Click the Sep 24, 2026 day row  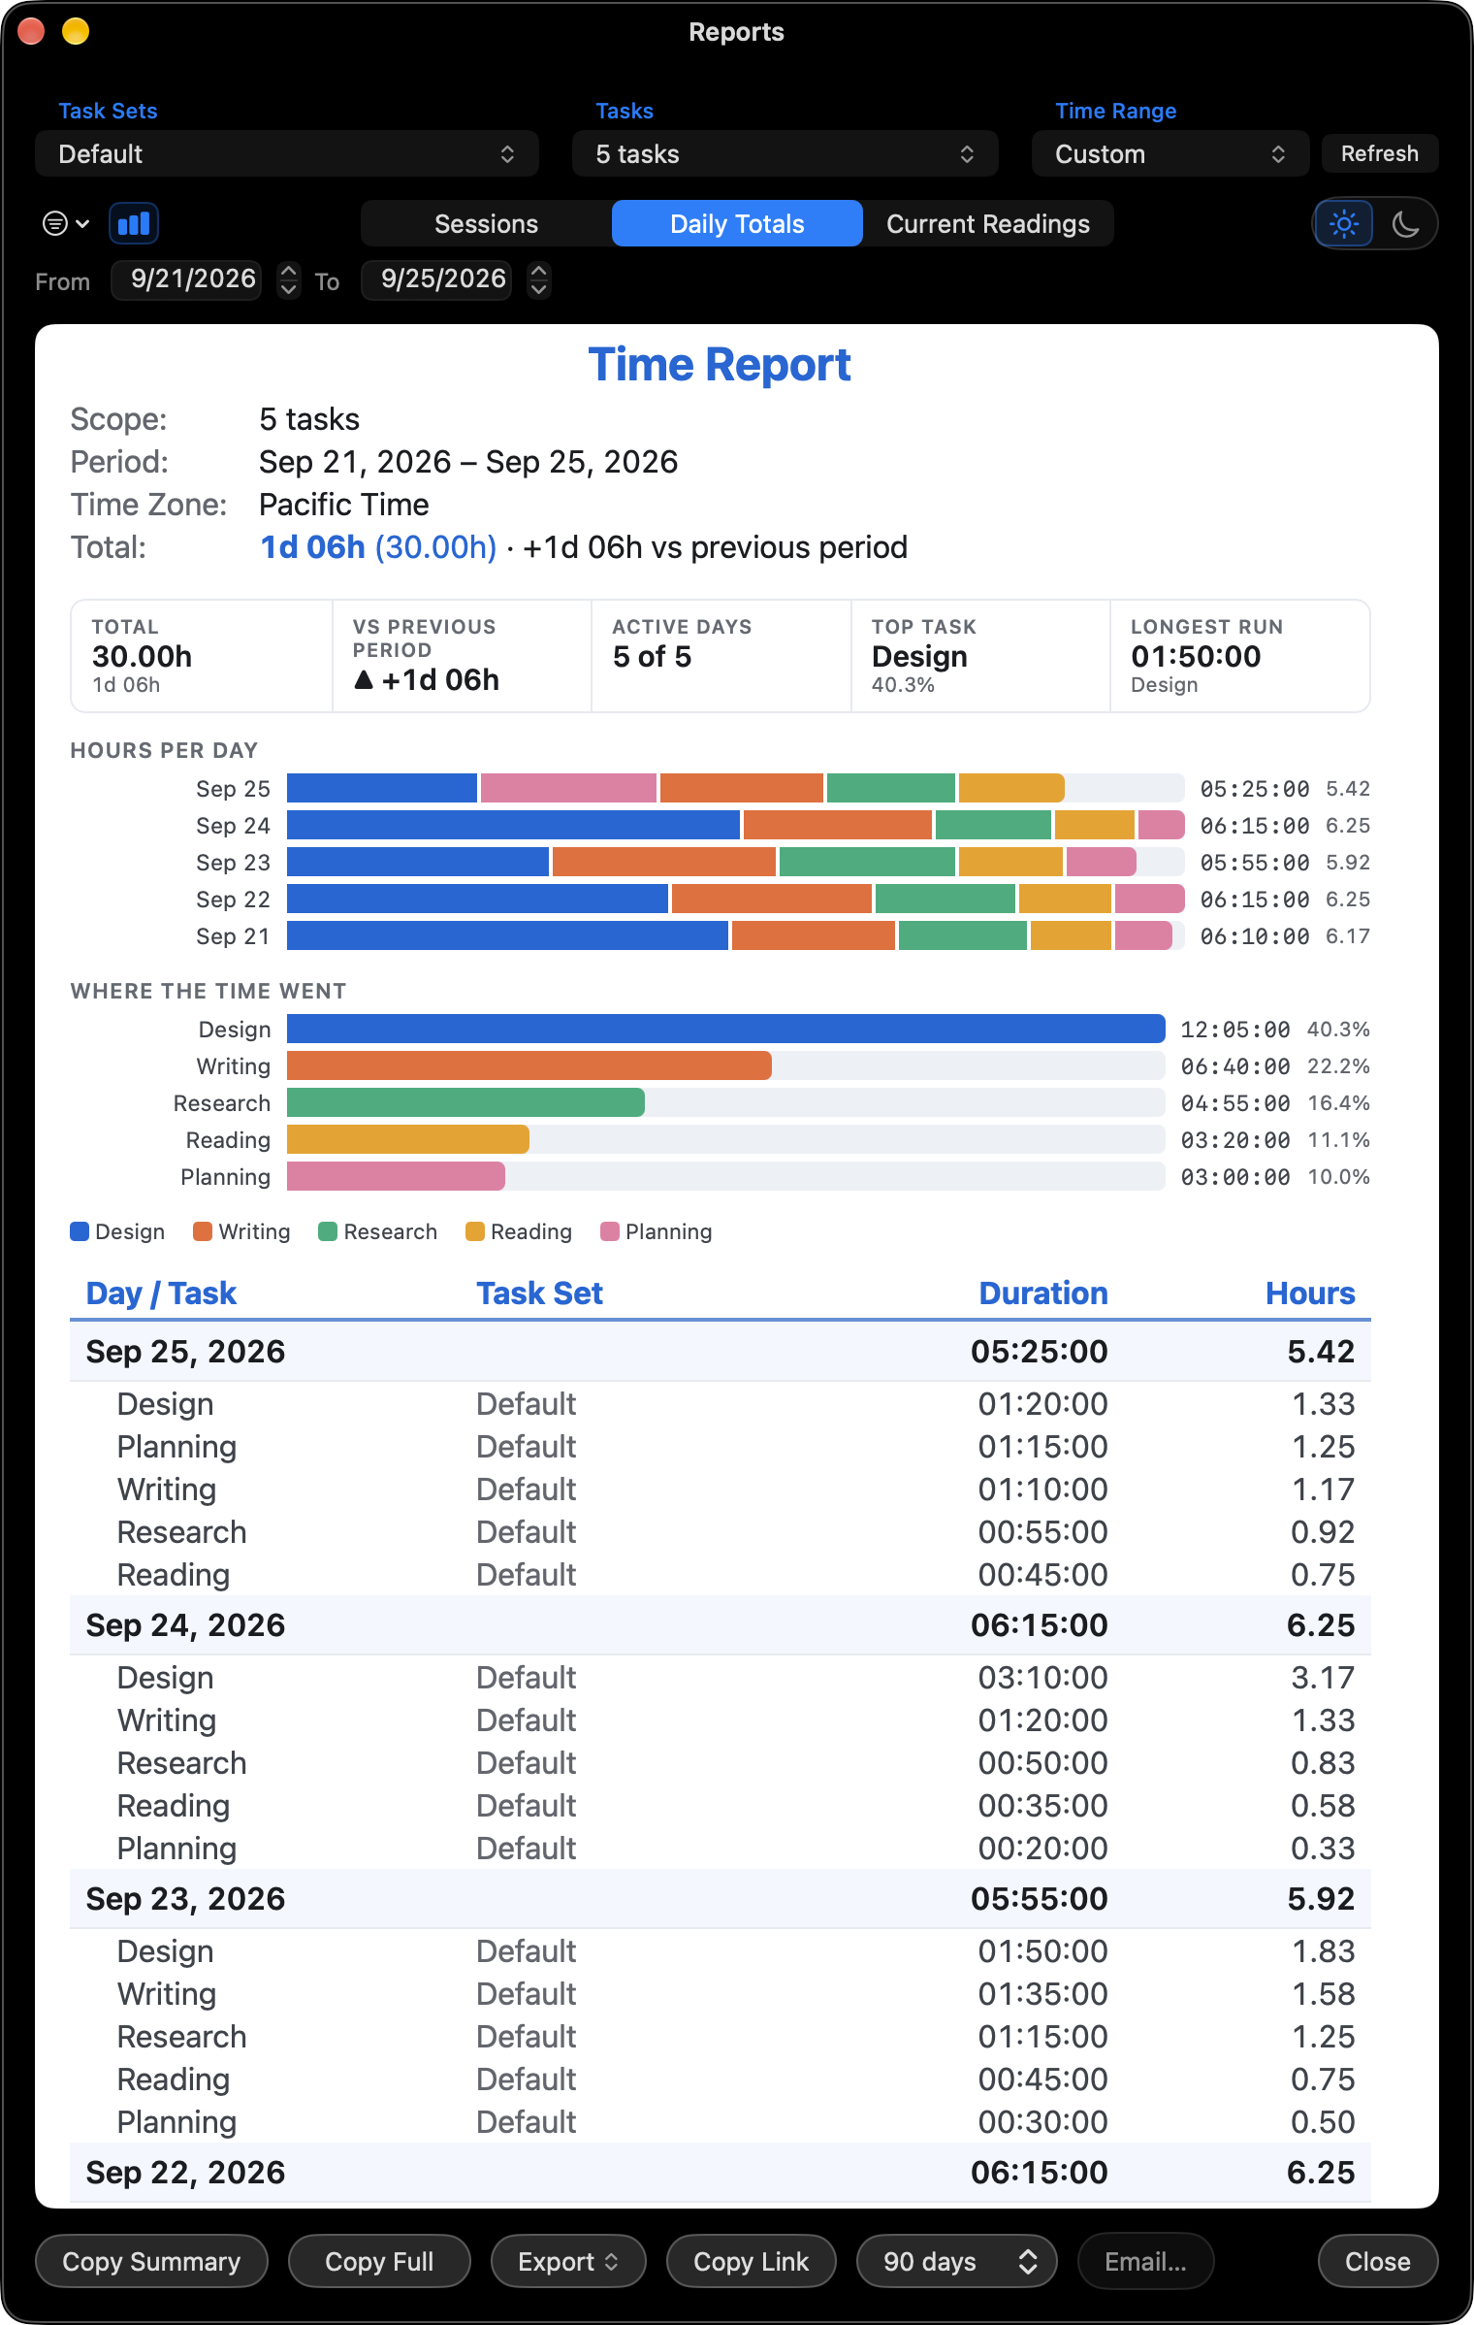click(x=721, y=1625)
